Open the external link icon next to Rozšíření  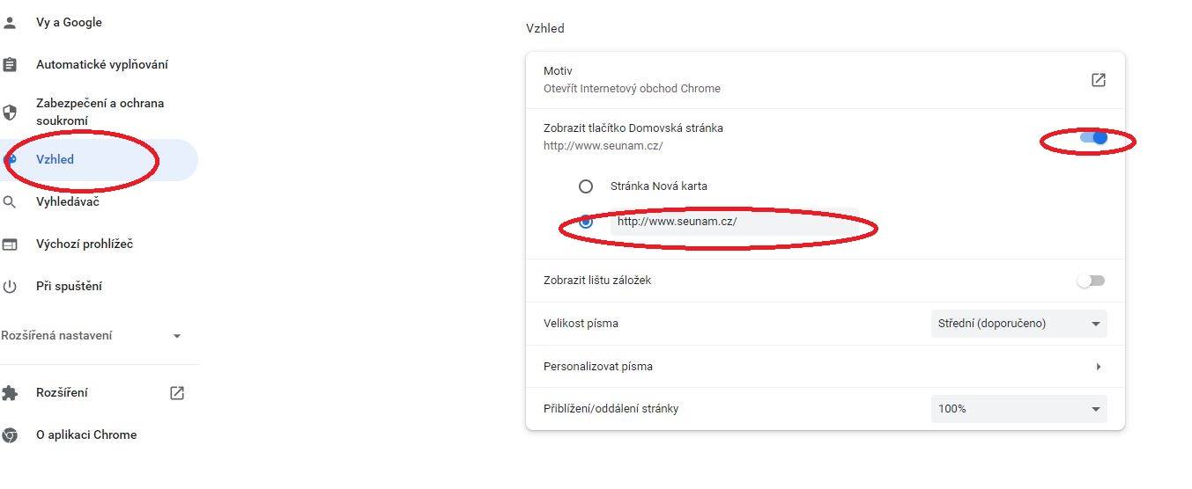(177, 393)
